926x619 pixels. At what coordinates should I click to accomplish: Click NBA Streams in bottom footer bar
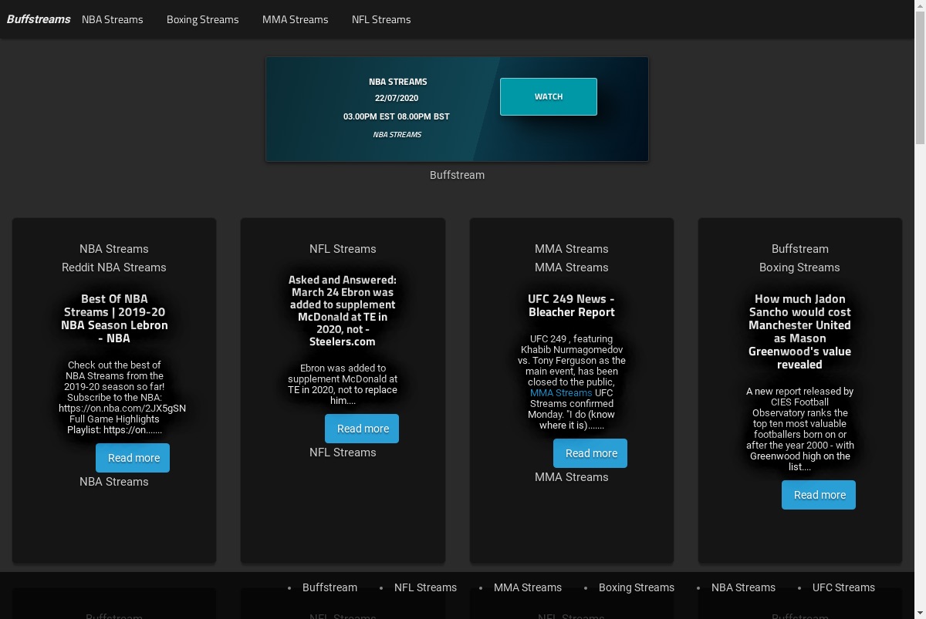click(743, 587)
